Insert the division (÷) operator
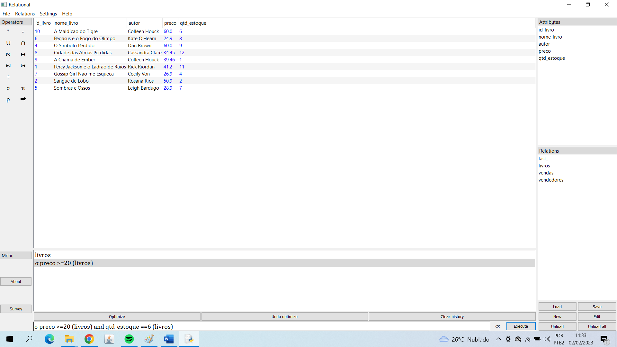Image resolution: width=617 pixels, height=347 pixels. pos(8,77)
